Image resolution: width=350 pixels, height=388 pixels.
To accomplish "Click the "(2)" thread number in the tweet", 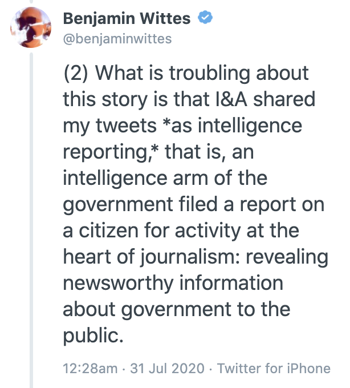I will point(76,73).
